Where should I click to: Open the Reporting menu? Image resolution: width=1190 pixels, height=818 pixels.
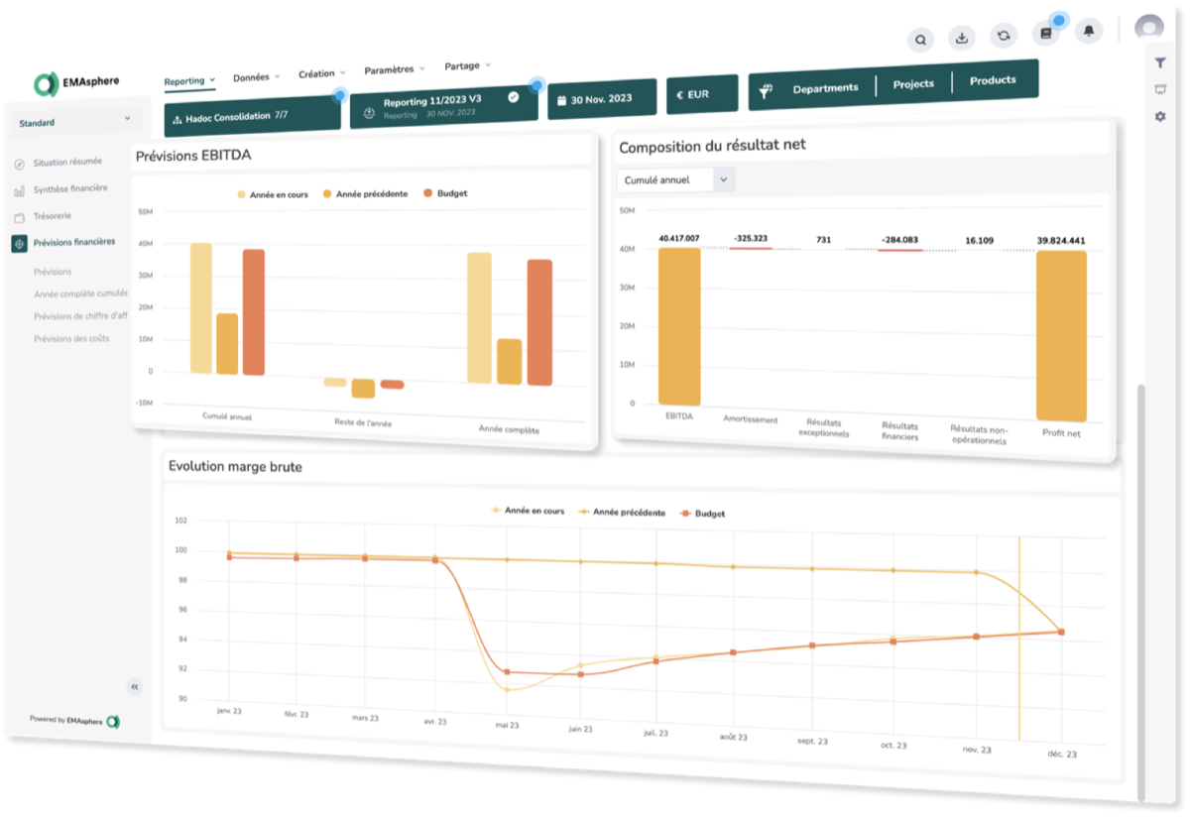[x=189, y=80]
